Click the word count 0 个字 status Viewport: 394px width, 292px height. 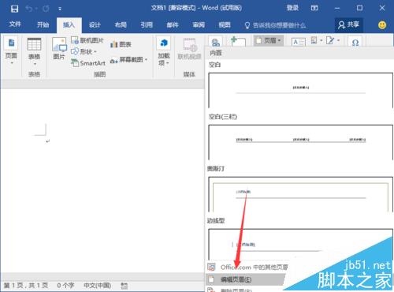coord(65,286)
